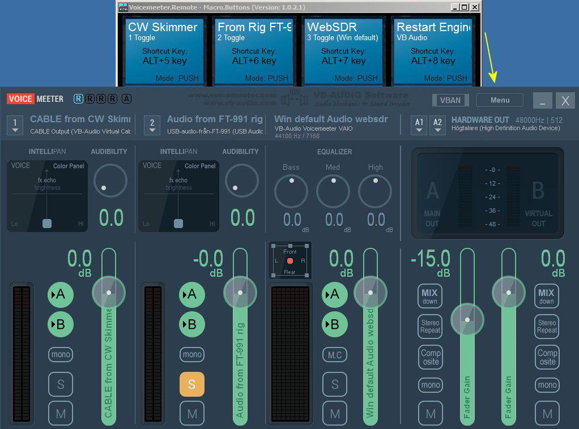Viewport: 579px width, 429px height.
Task: Maximize the Macro Buttons window
Action: (465, 7)
